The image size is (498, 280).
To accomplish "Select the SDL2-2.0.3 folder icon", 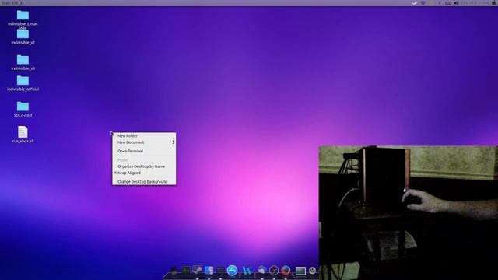I will point(23,106).
